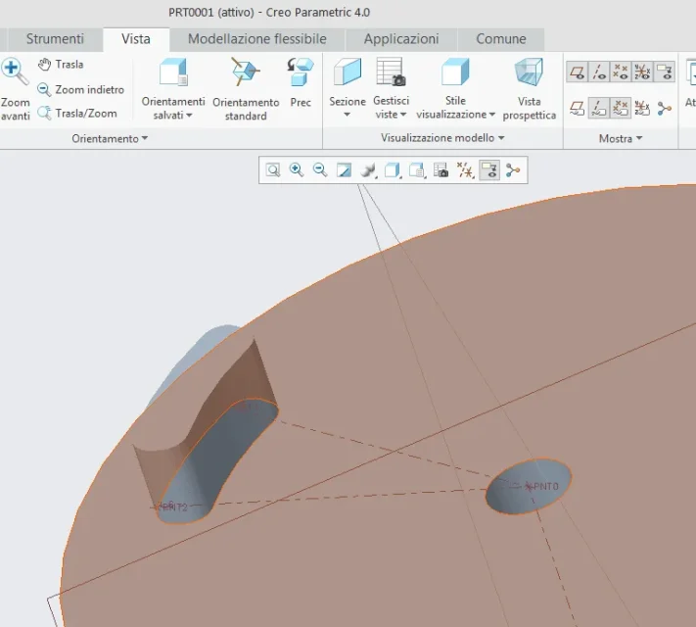Open the Modellazione flessibile tab
Viewport: 696px width, 627px height.
tap(257, 39)
